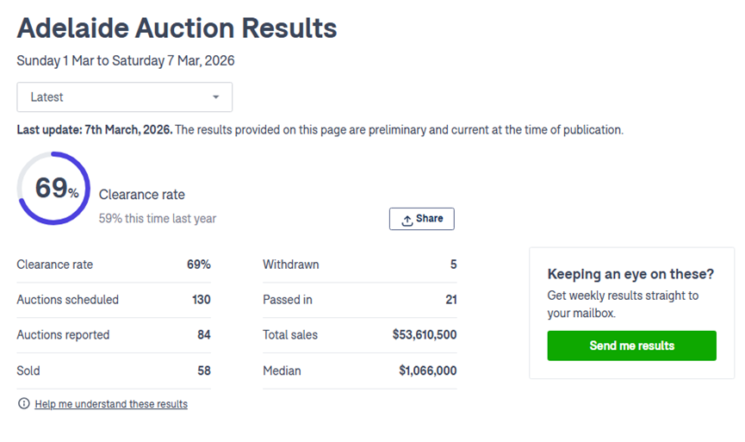Click the Withdrawn value row
Image resolution: width=745 pixels, height=442 pixels.
[x=359, y=265]
